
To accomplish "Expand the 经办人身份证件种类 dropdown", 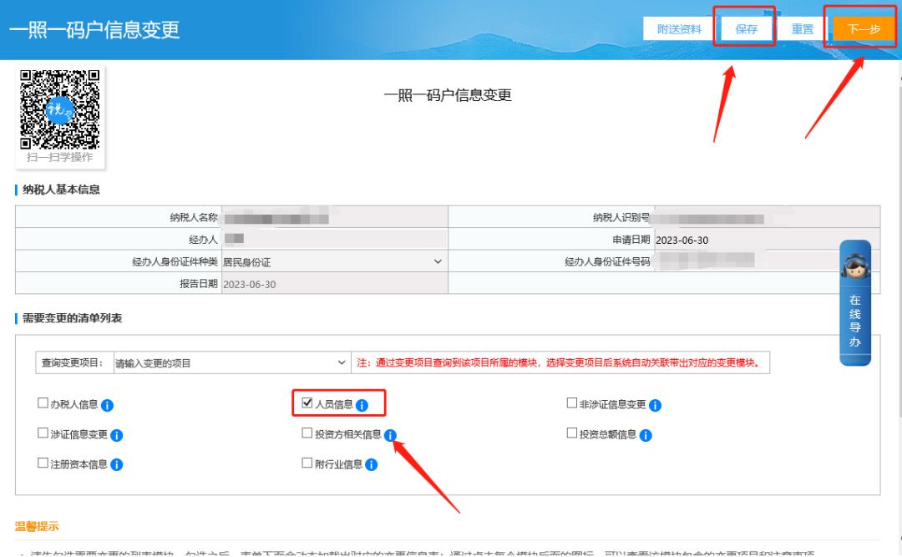I will click(x=436, y=261).
